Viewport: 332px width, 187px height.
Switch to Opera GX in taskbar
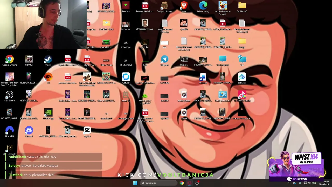coord(189,183)
